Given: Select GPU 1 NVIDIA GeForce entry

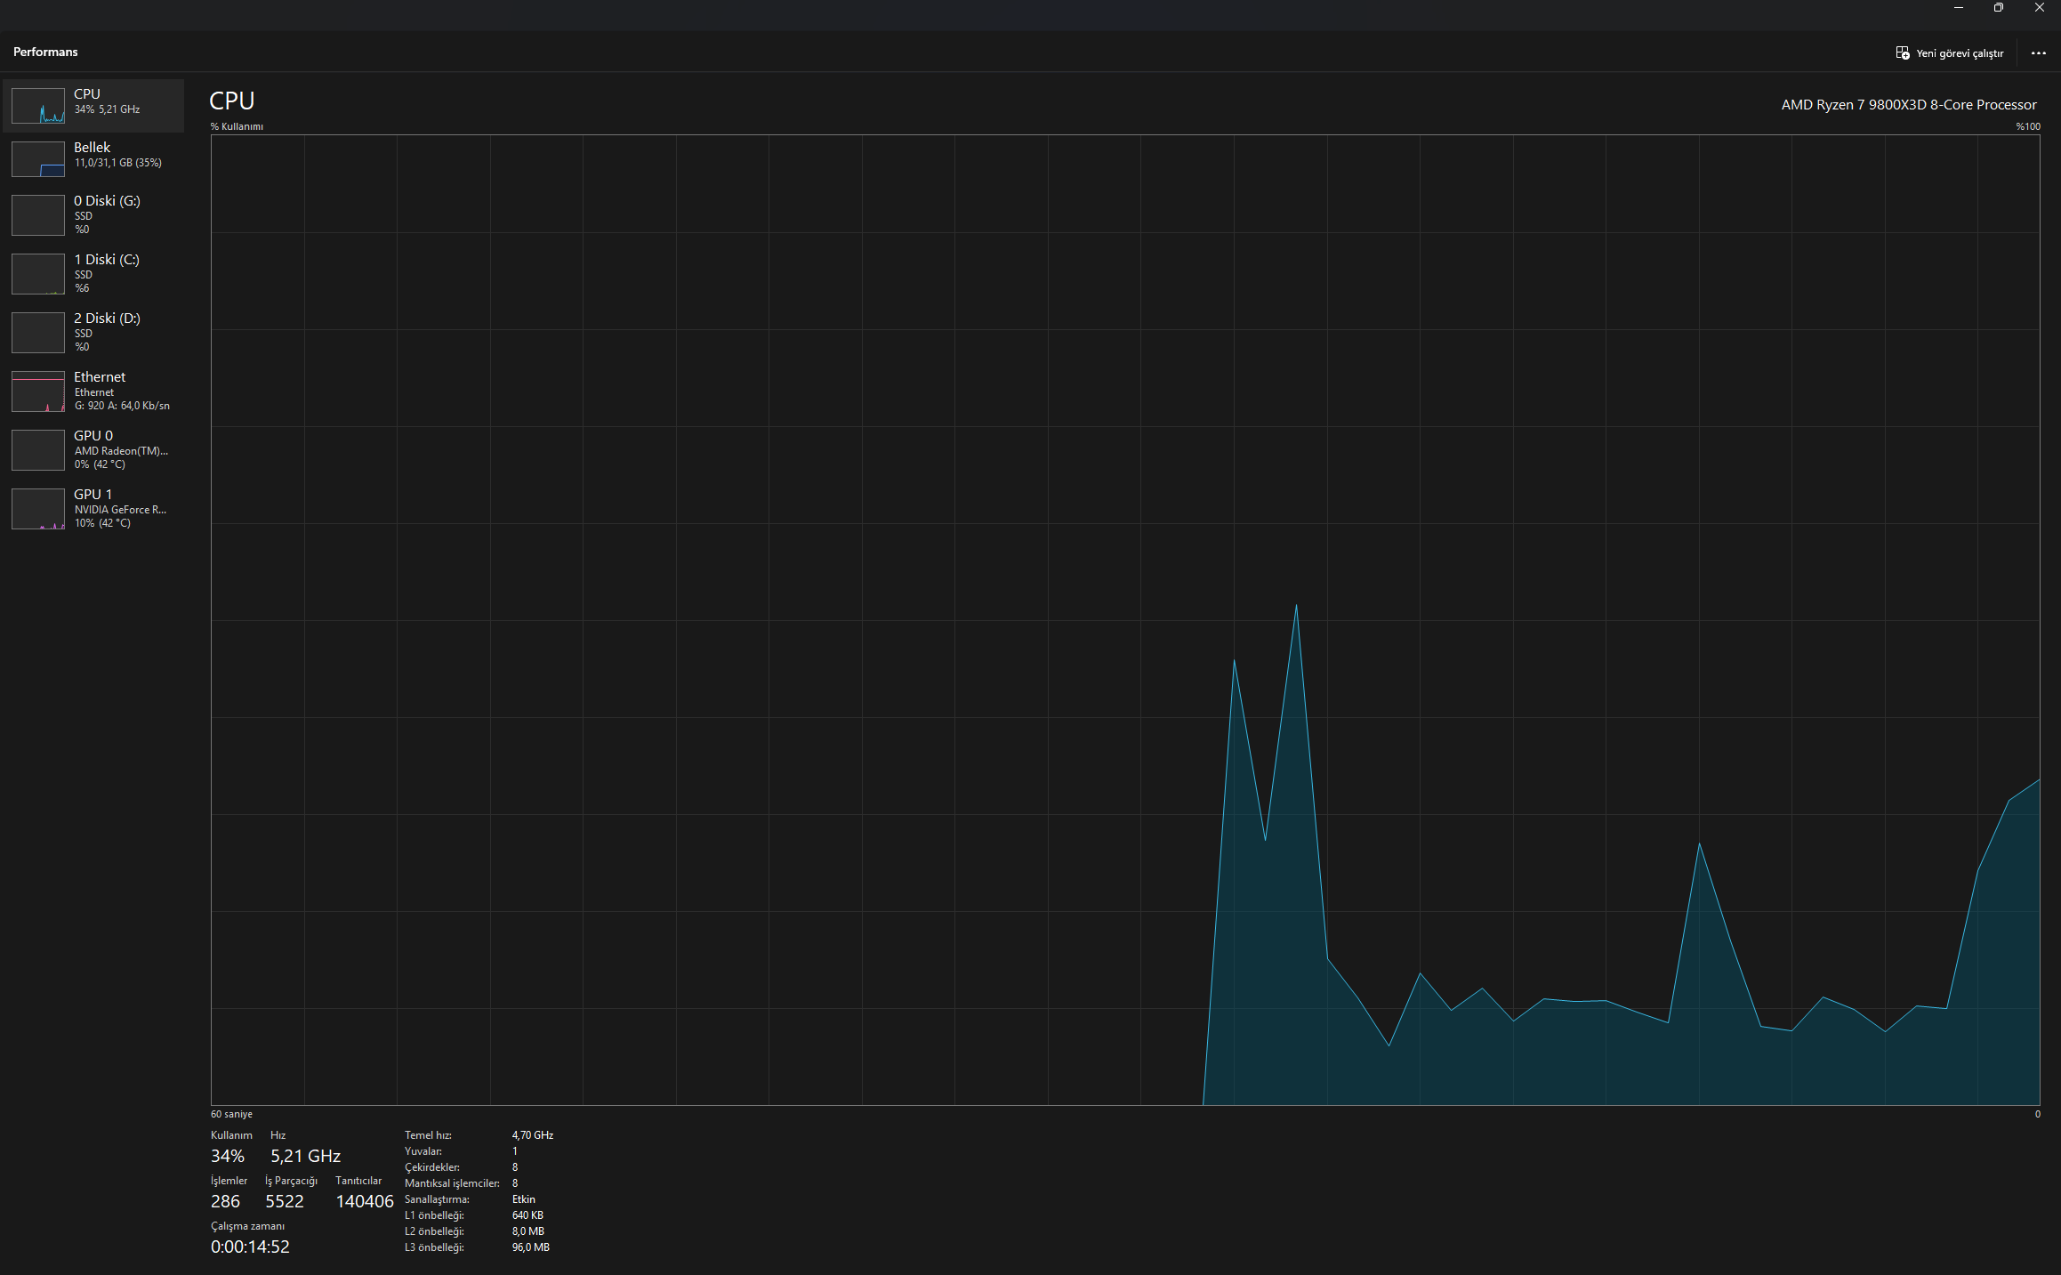Looking at the screenshot, I should coord(93,508).
